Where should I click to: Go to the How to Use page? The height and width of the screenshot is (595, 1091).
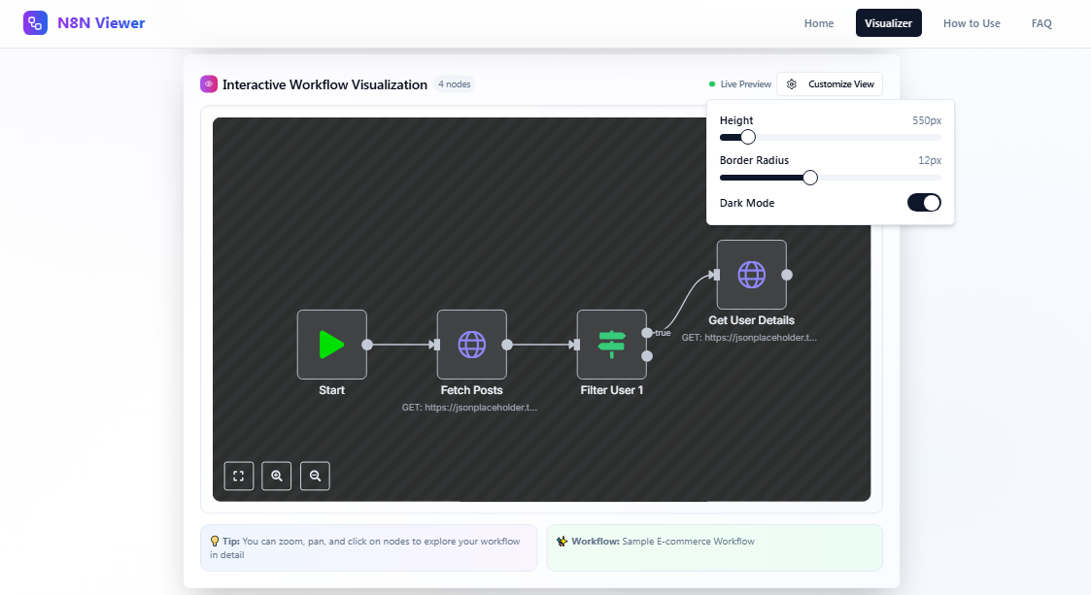972,23
